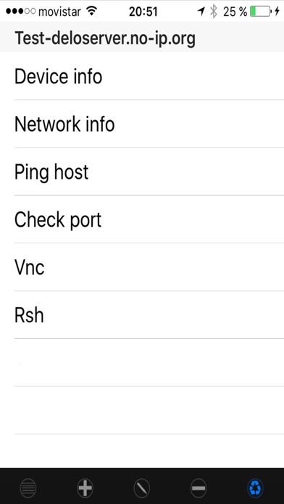
Task: Tap the Bluetooth icon in status bar
Action: [x=213, y=12]
